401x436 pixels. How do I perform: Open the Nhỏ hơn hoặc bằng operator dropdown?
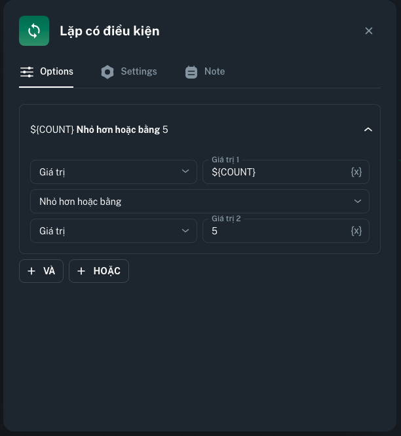click(x=200, y=202)
